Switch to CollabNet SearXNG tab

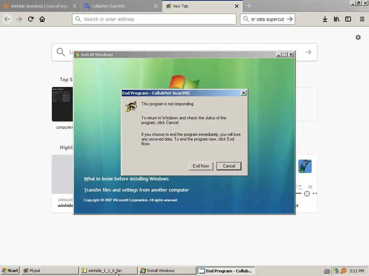[121, 6]
